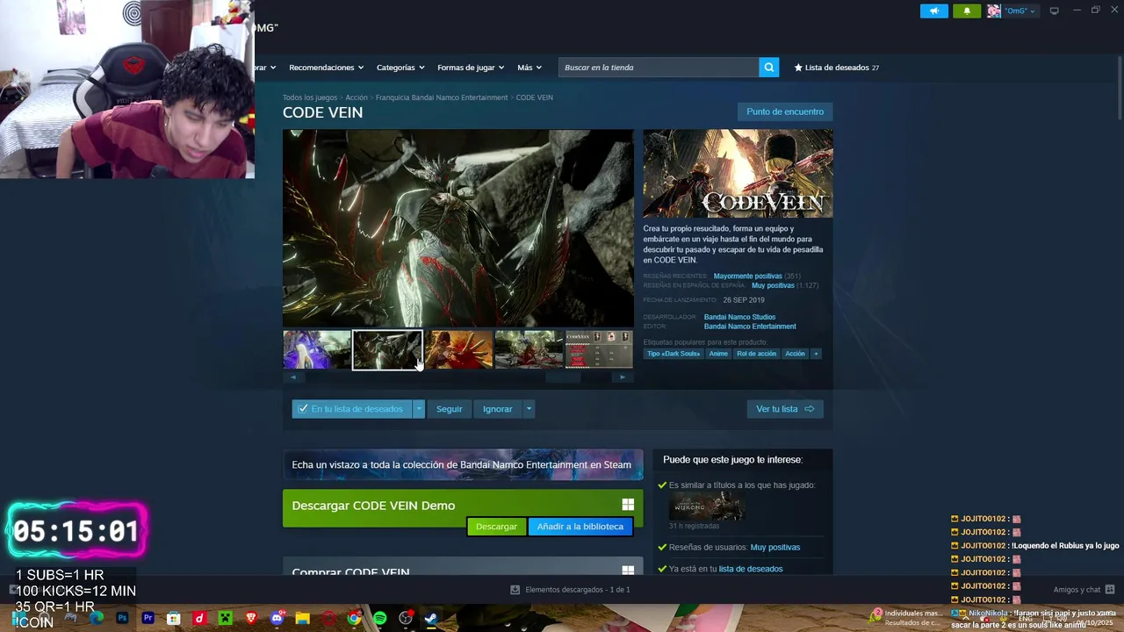The height and width of the screenshot is (632, 1124).
Task: Open the Bandai Namco collection banner
Action: 463,465
